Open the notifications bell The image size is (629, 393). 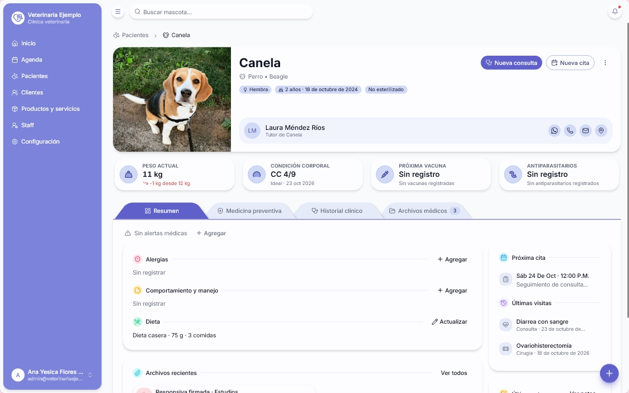point(615,11)
